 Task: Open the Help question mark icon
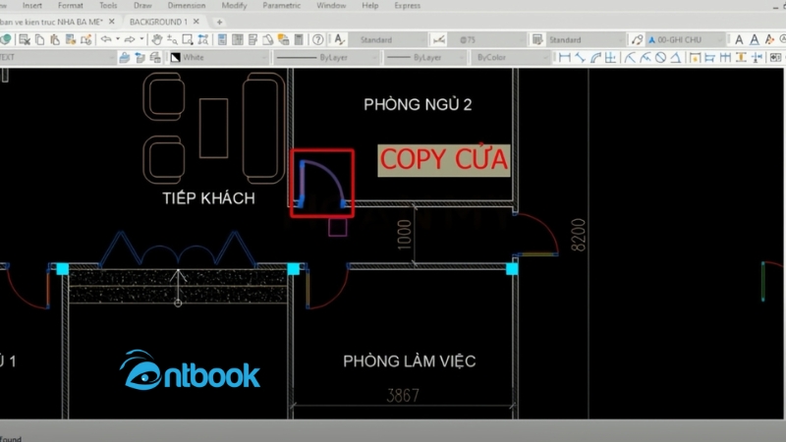317,39
